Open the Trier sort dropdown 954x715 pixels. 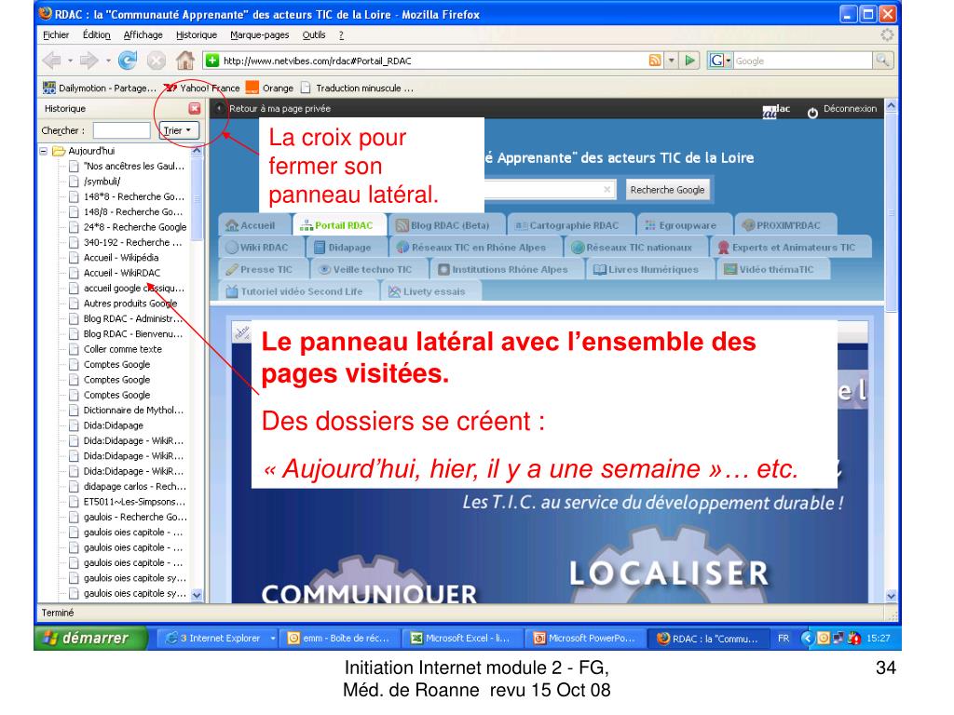coord(177,131)
